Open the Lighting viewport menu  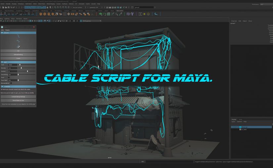pyautogui.click(x=7, y=19)
